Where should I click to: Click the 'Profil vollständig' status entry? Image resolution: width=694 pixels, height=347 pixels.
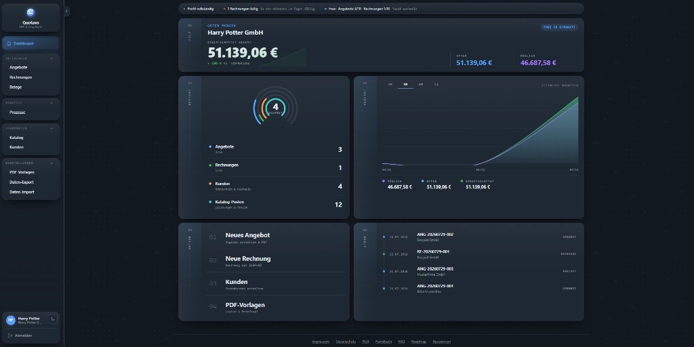[x=197, y=9]
